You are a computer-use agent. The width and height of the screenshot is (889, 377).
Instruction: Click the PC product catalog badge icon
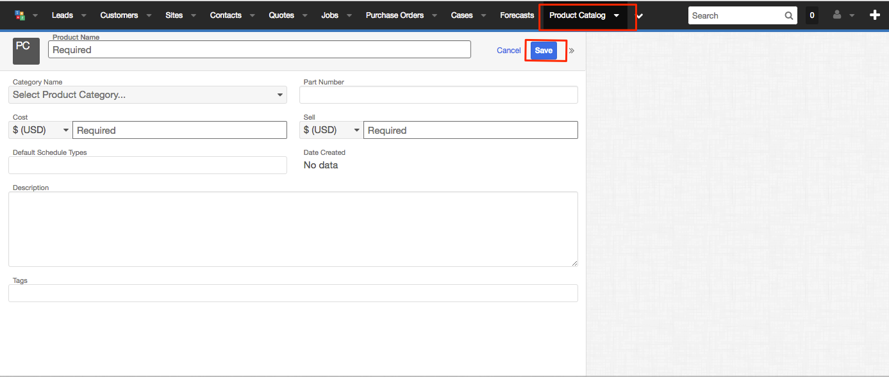[x=26, y=51]
